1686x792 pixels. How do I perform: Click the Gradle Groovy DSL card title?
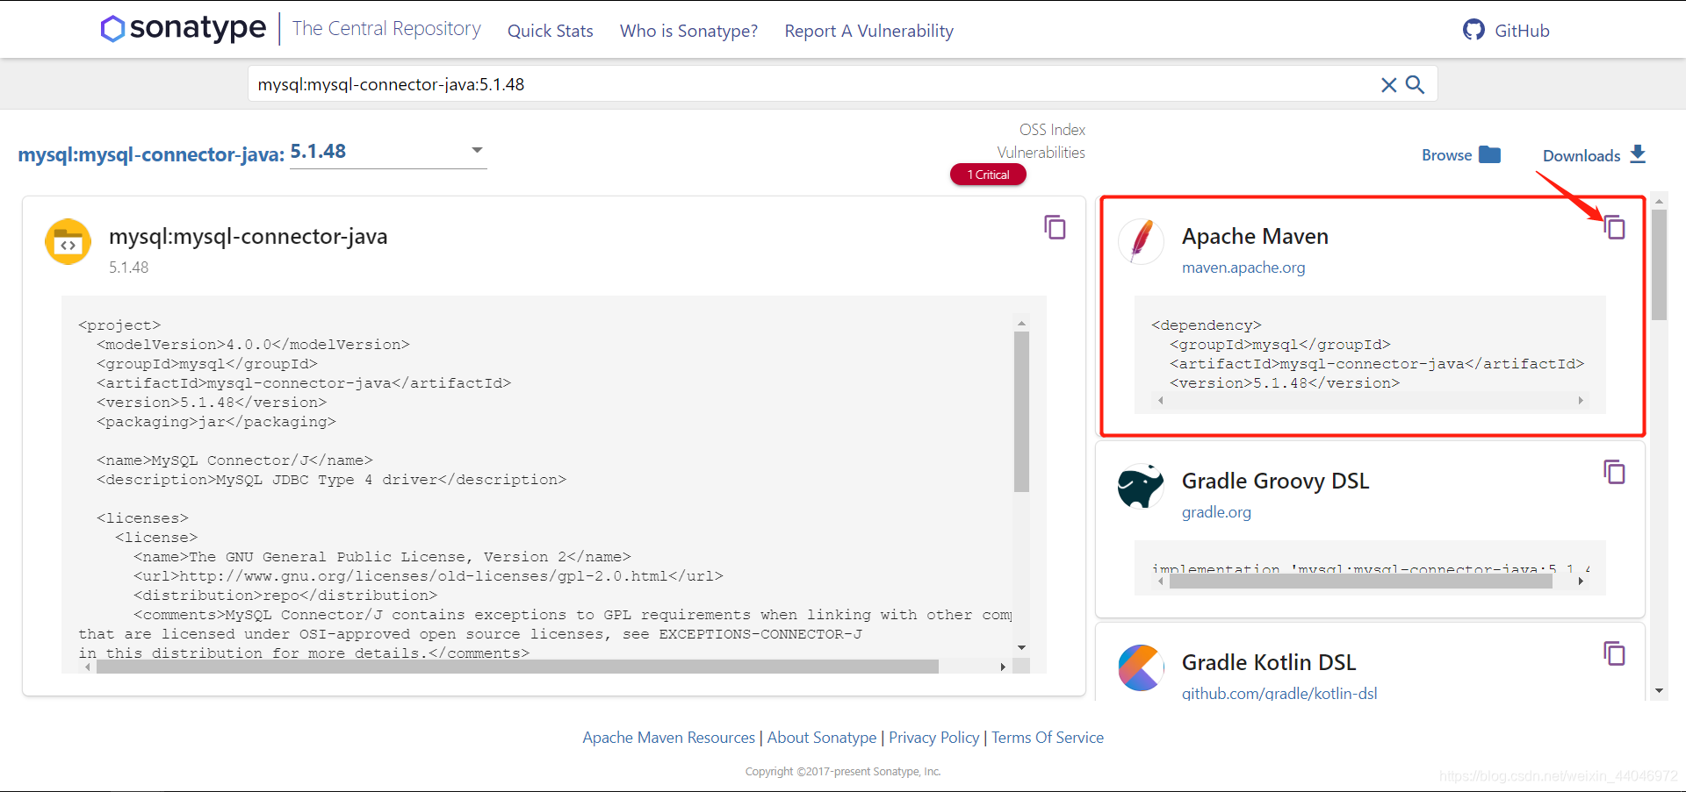click(1275, 482)
